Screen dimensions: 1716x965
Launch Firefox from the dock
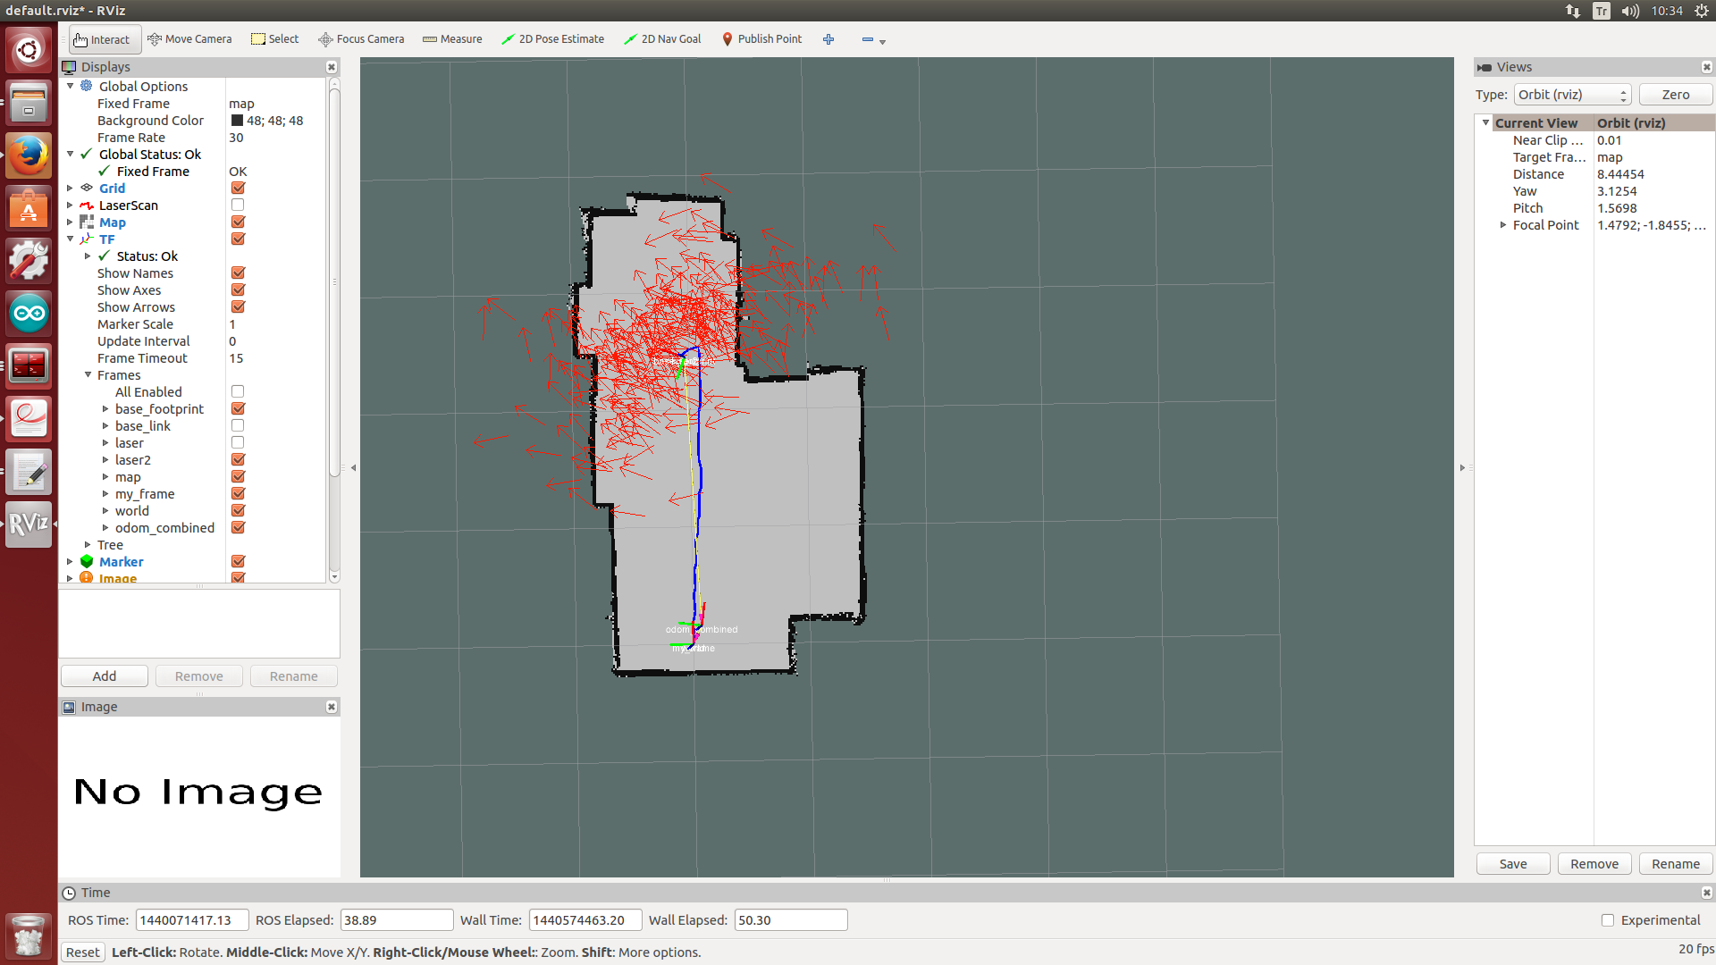(29, 155)
